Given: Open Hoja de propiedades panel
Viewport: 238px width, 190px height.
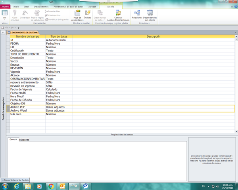Looking at the screenshot, I should pos(77,16).
